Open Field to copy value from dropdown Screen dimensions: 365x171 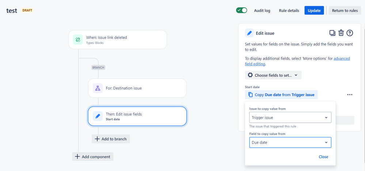tap(290, 142)
